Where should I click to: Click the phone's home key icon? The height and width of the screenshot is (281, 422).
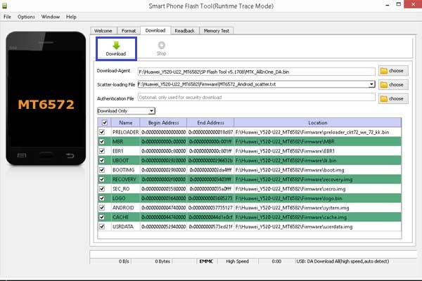pyautogui.click(x=46, y=155)
